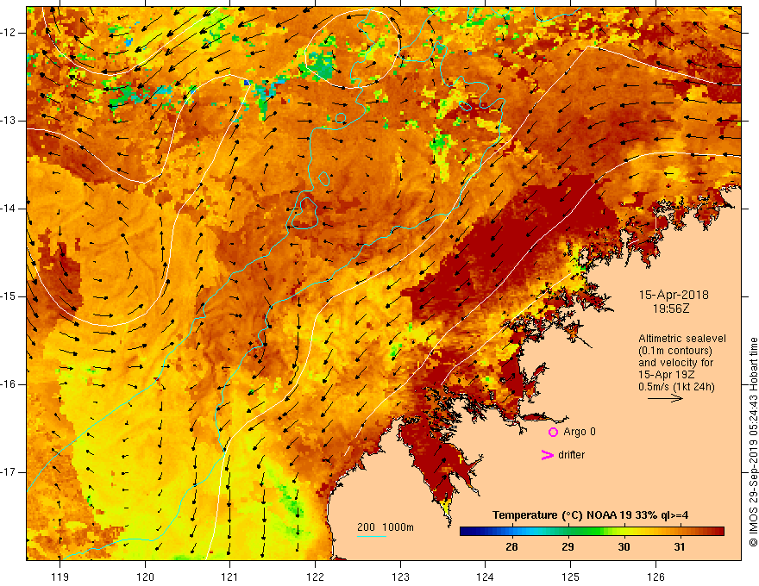Click the velocity scale arrow in legend
Viewport: 759px width, 586px height.
(665, 398)
